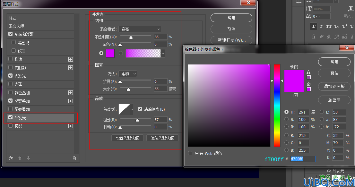Select 样式 at top of the list
The image size is (355, 187).
click(40, 18)
